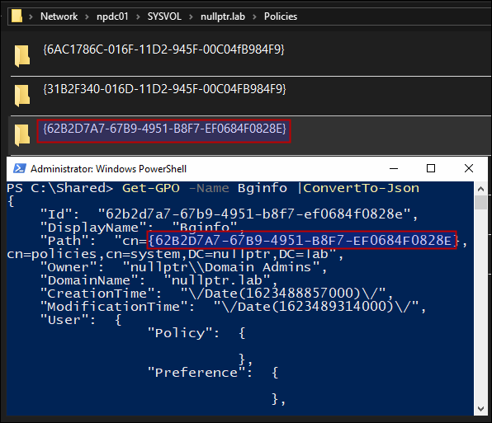Click the highlighted GUID in the Path line
Screen dimensions: 492x423
[302, 240]
